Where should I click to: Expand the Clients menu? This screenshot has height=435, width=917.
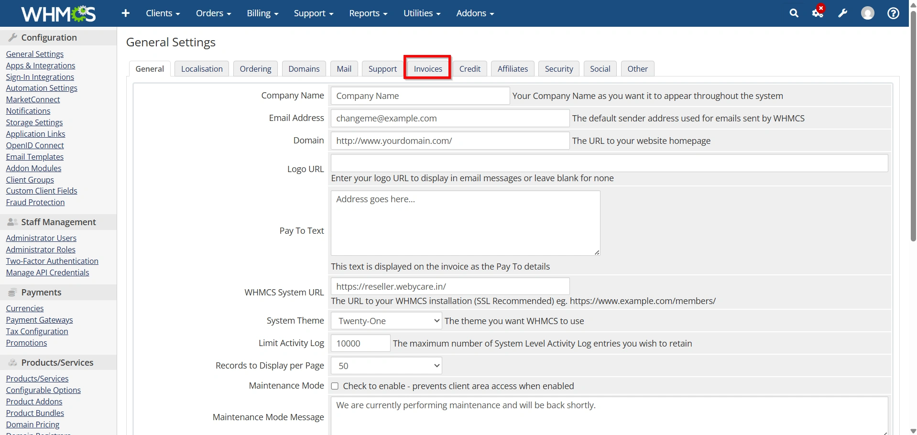(163, 13)
